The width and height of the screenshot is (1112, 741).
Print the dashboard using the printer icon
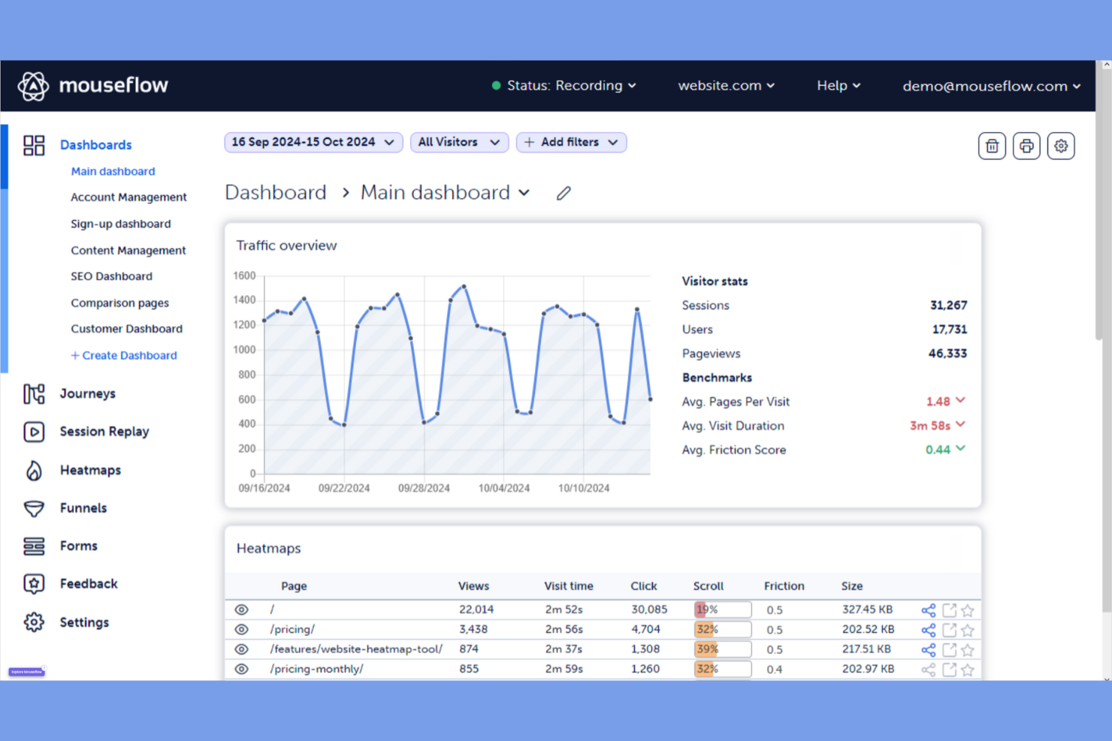point(1026,146)
